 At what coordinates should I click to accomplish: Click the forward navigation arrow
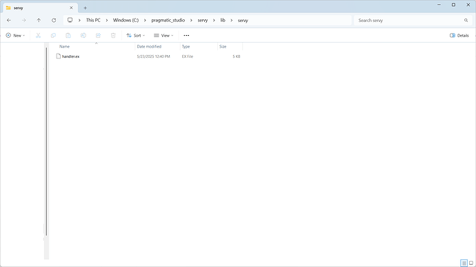coord(23,20)
